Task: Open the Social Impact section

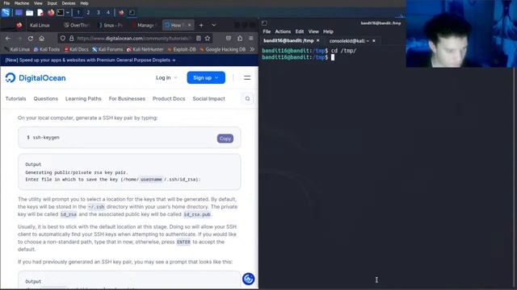Action: [x=208, y=98]
